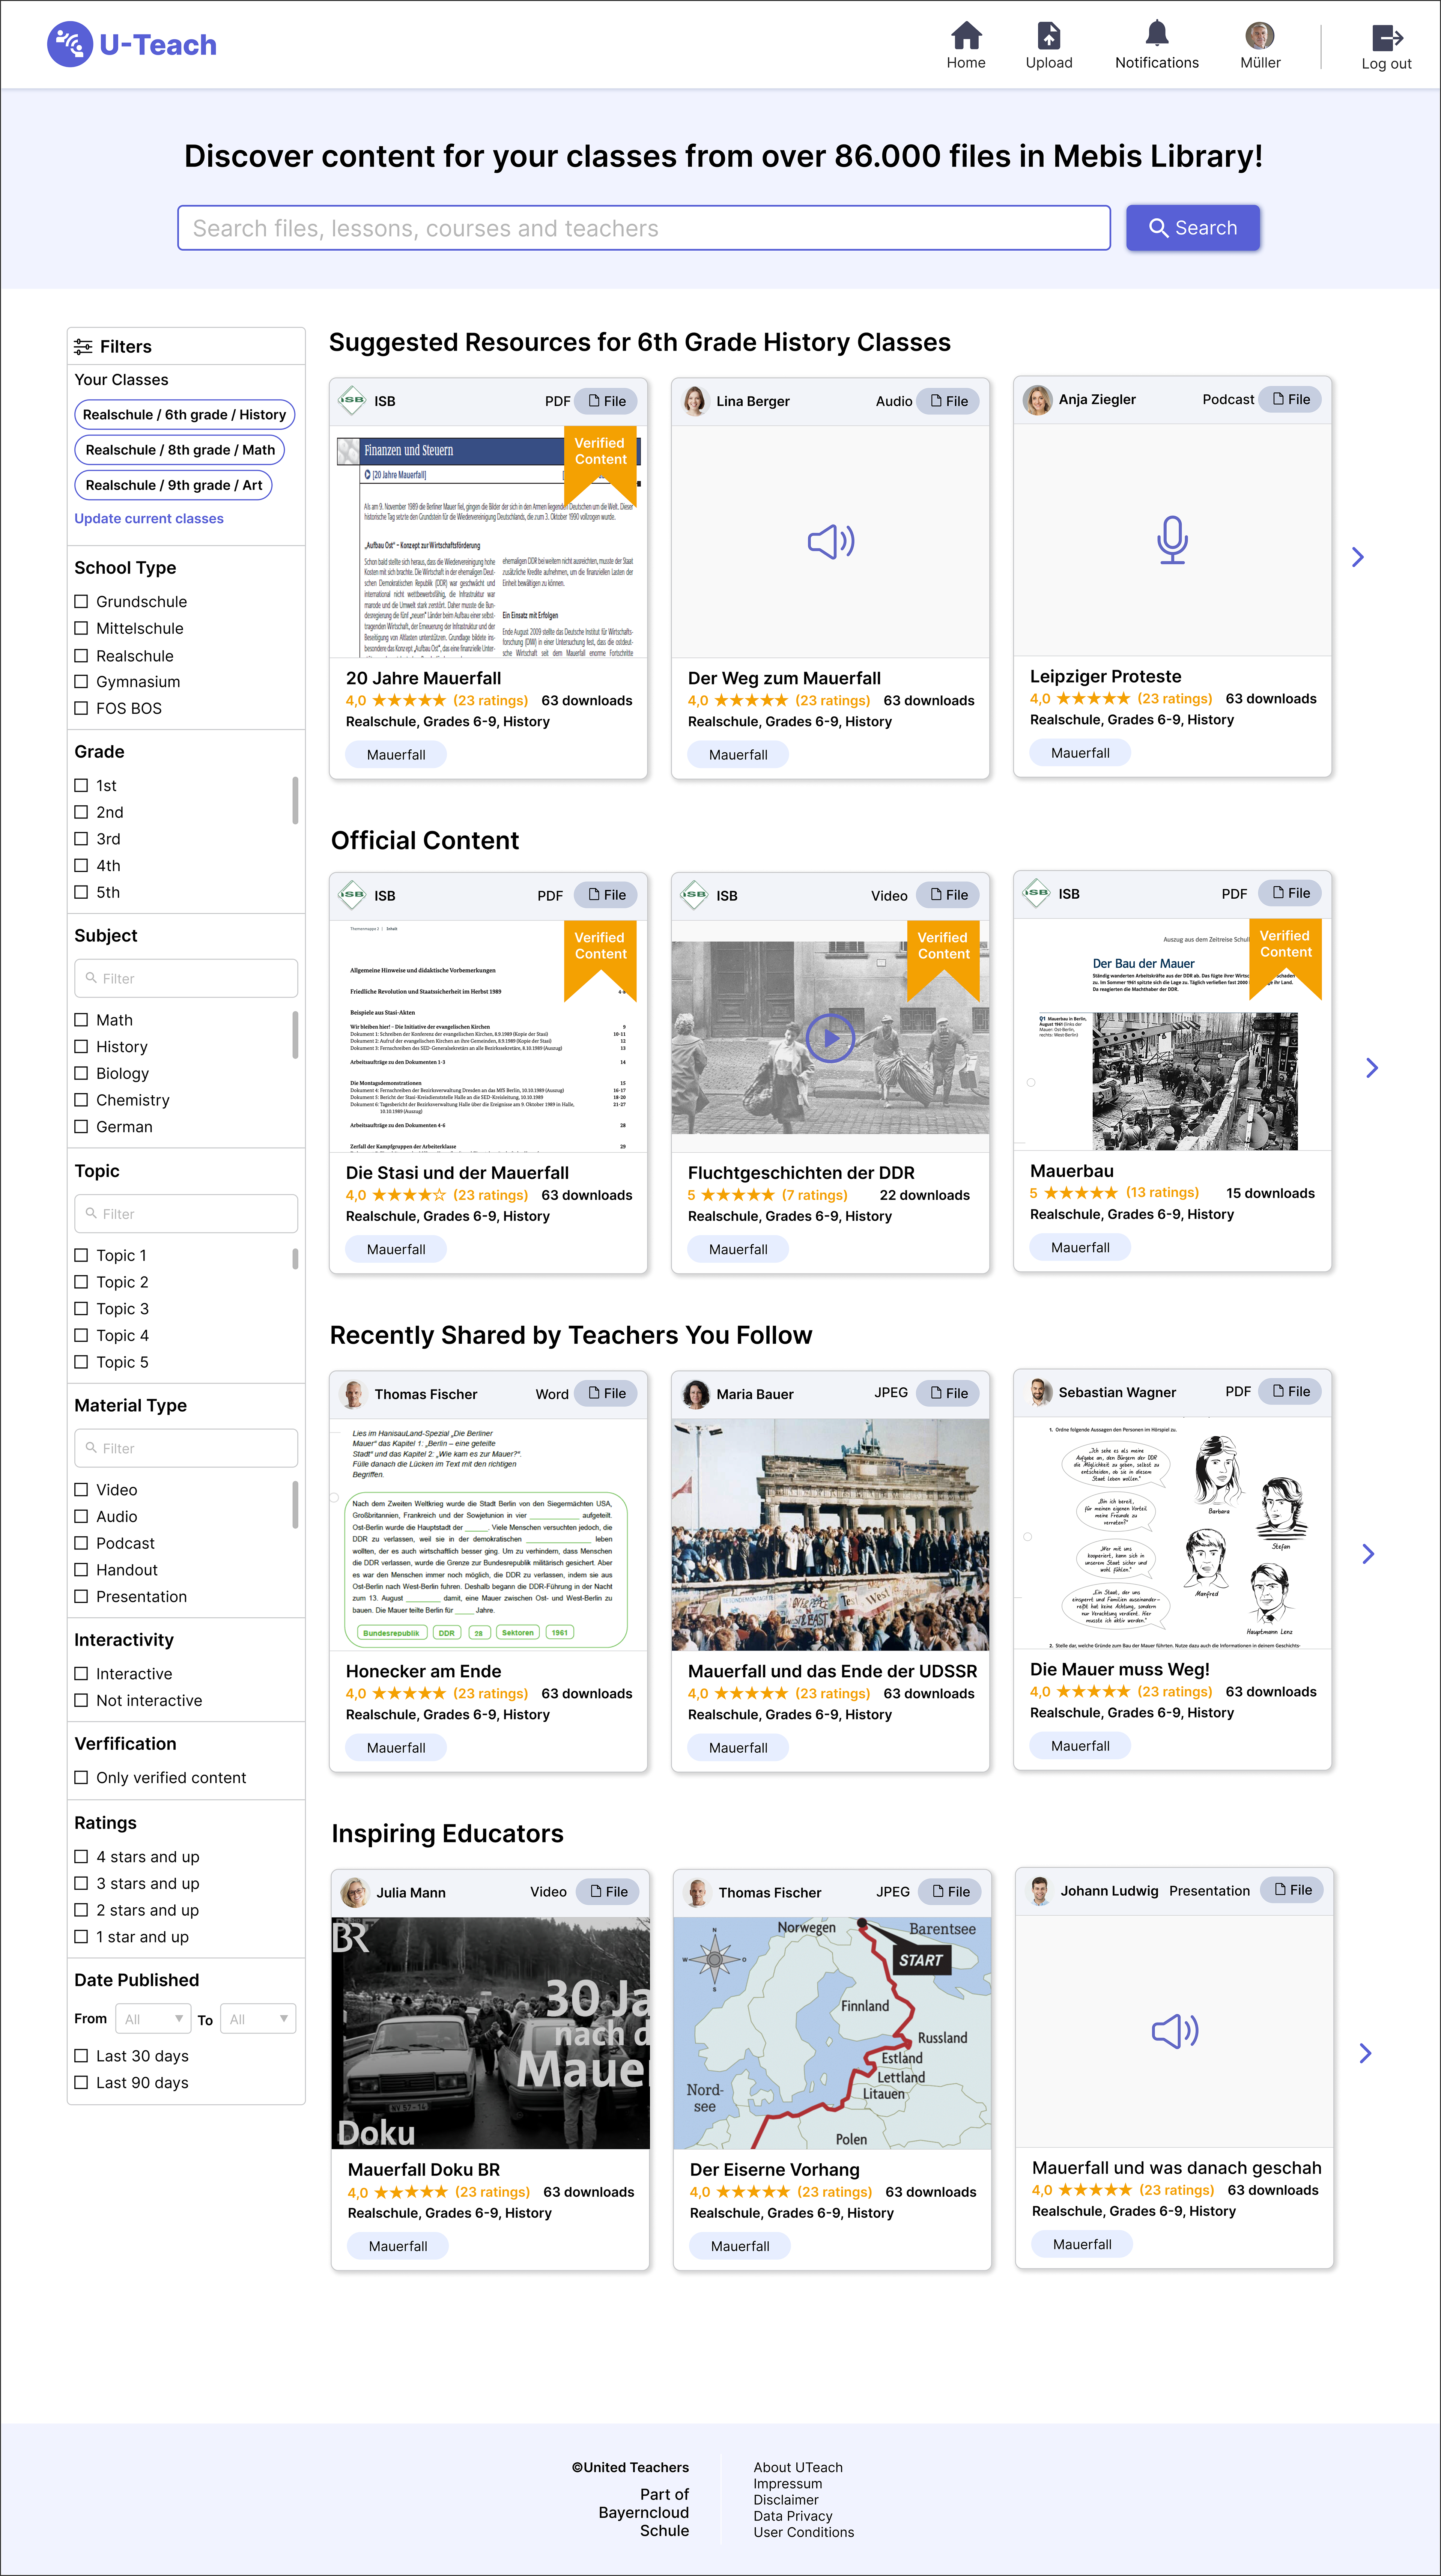Click the Material Type list scrollbar
Screen dimensions: 1441x2576
coord(295,1505)
